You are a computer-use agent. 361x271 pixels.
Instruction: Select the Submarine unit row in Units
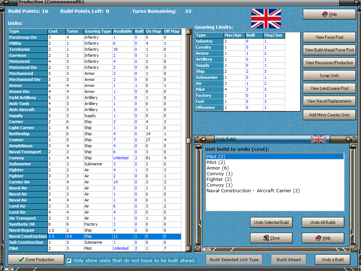tap(95, 164)
